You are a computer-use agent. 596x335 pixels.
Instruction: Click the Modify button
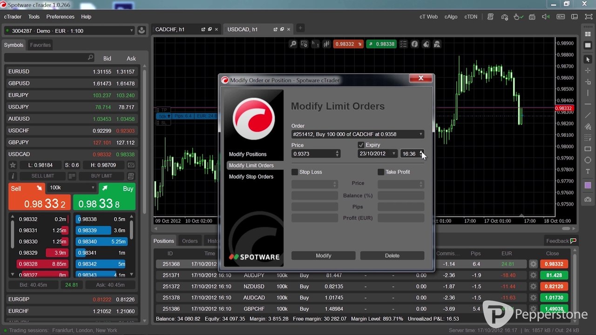324,256
